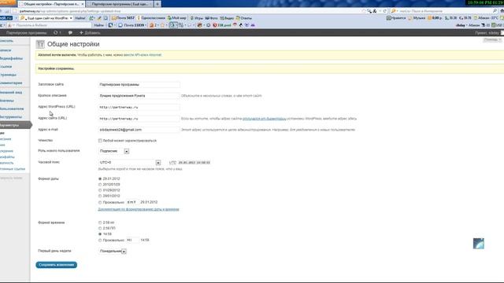Open the 'Помощь' help tab
The width and height of the screenshot is (504, 283).
click(x=492, y=40)
